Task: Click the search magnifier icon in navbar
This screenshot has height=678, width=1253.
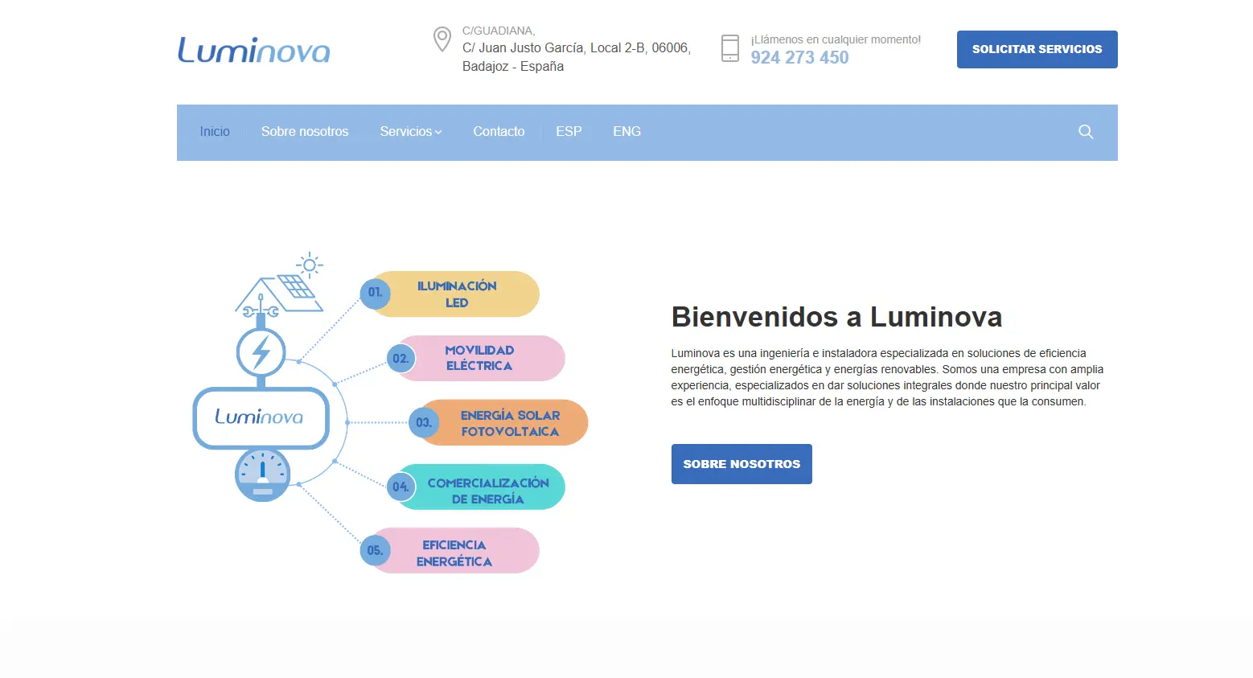Action: click(1085, 132)
